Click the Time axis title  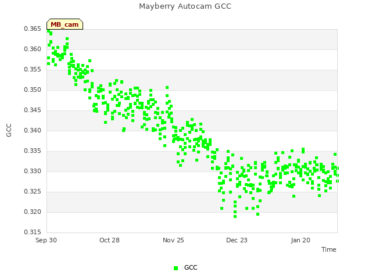point(328,249)
